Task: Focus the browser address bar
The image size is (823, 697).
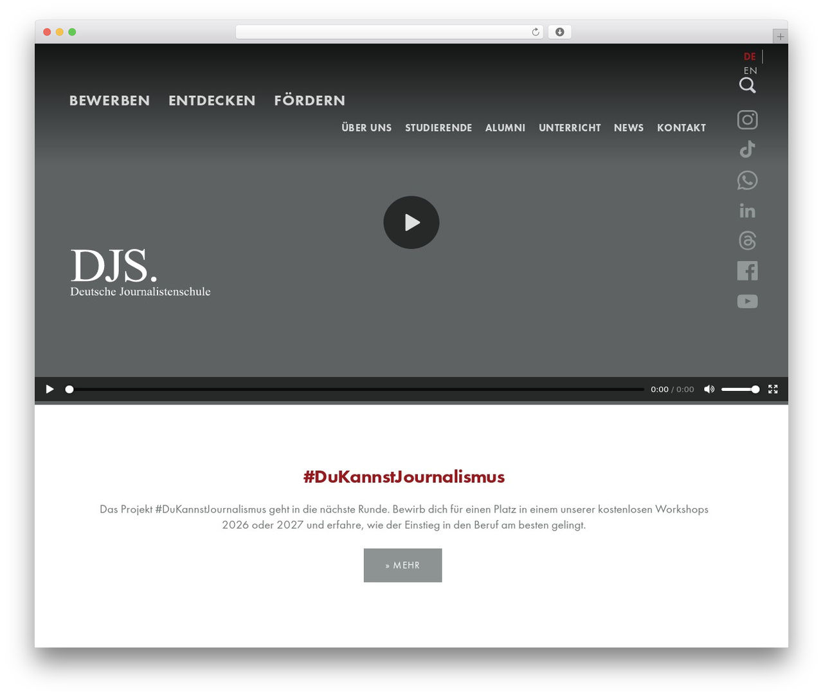Action: (x=390, y=32)
